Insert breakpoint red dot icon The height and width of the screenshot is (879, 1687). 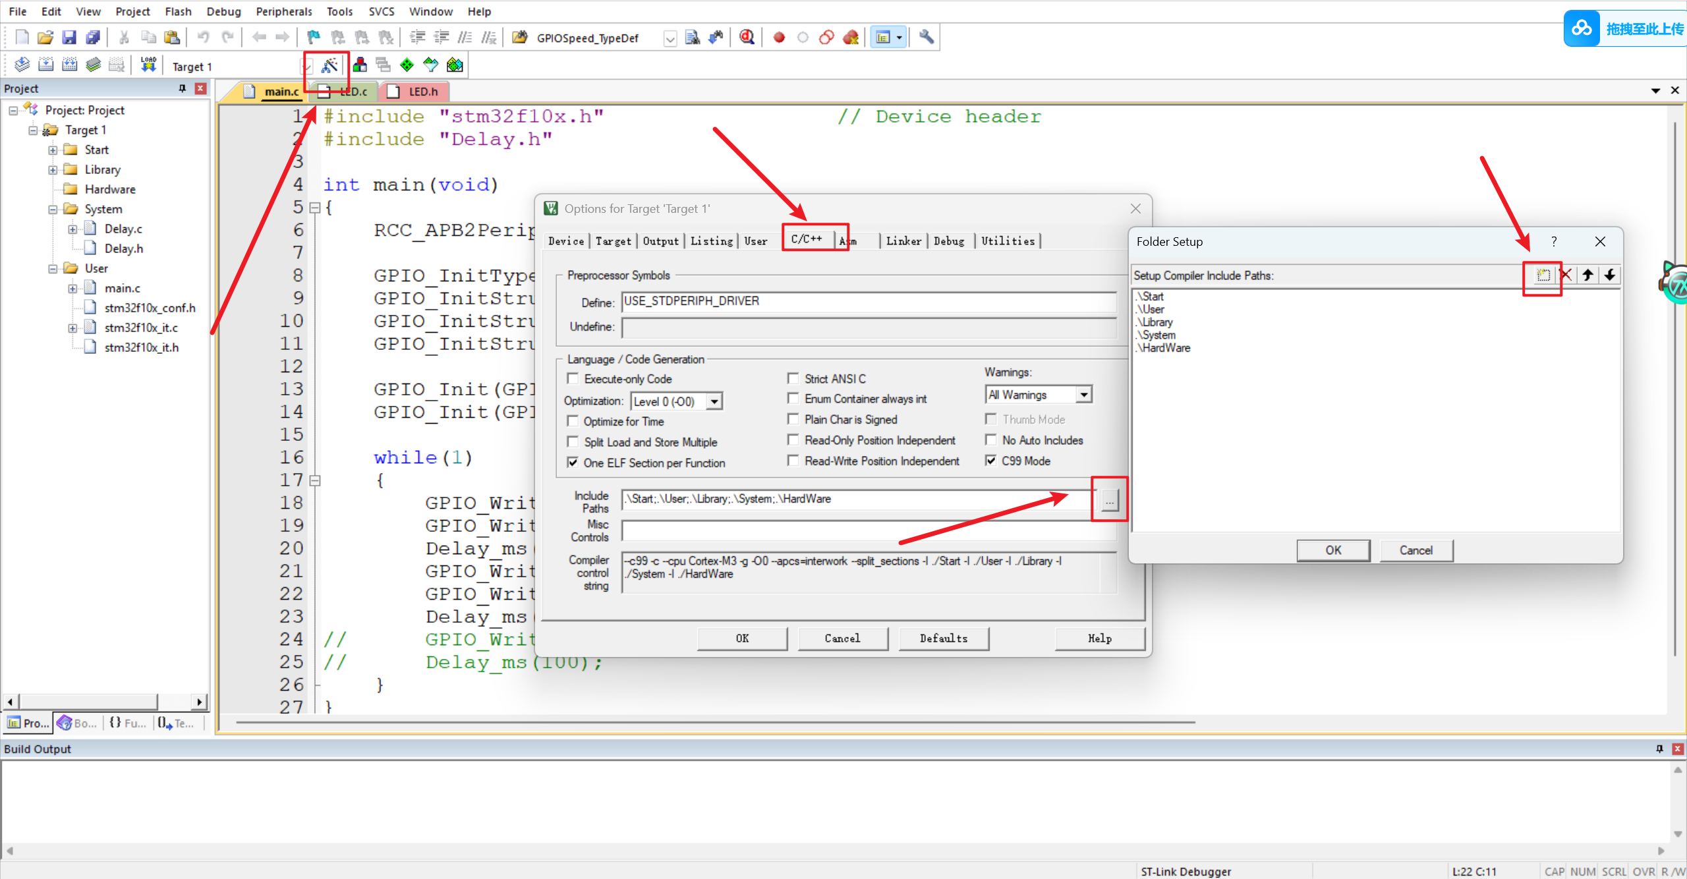pos(779,38)
